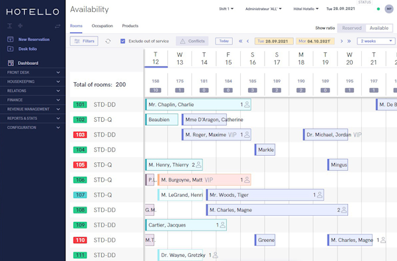Toggle the Exclude out of service checkbox
Screen dimensions: 397x261
tap(123, 41)
